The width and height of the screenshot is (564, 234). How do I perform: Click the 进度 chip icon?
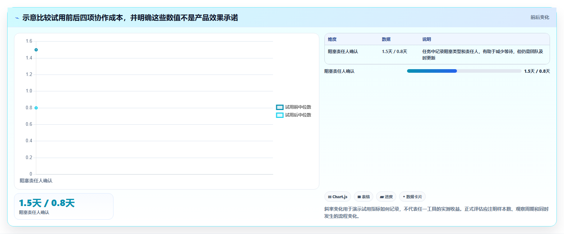pyautogui.click(x=382, y=197)
